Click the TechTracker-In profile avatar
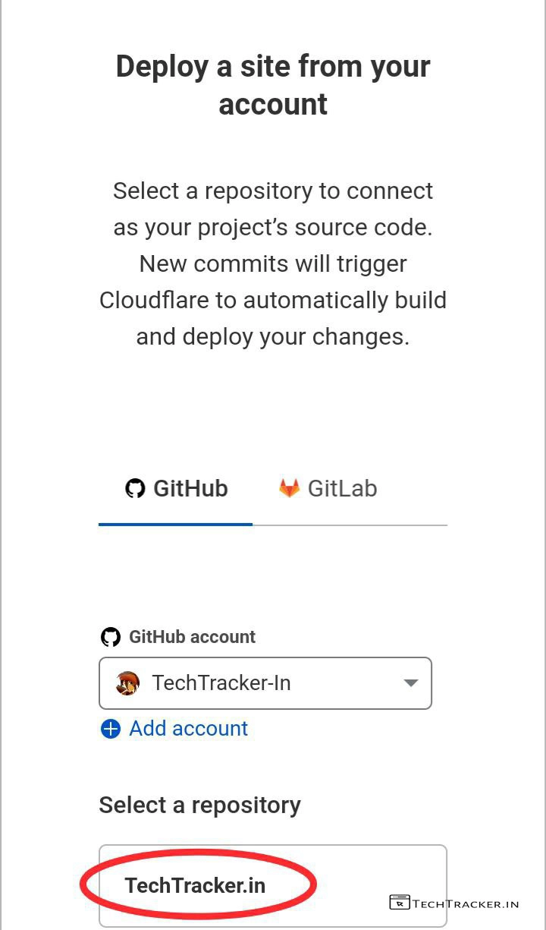This screenshot has width=546, height=930. 127,683
